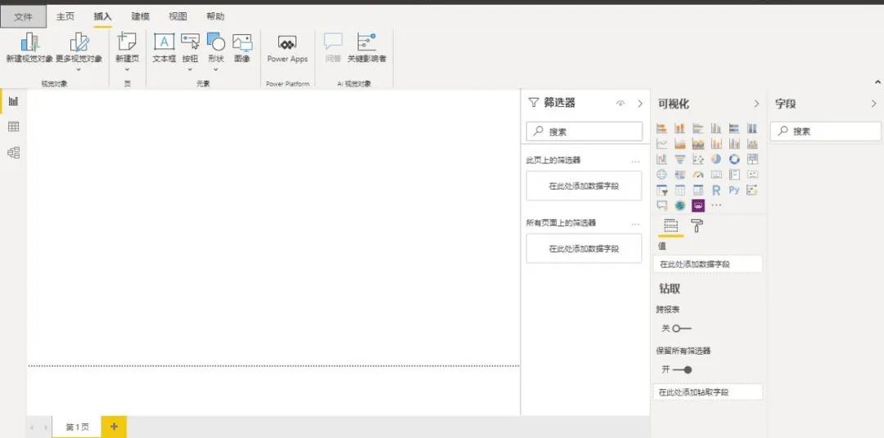
Task: Open the 更多视觉对象 dropdown
Action: [79, 69]
